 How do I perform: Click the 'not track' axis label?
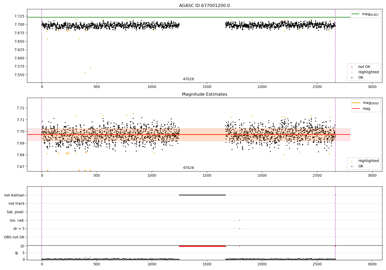point(16,204)
